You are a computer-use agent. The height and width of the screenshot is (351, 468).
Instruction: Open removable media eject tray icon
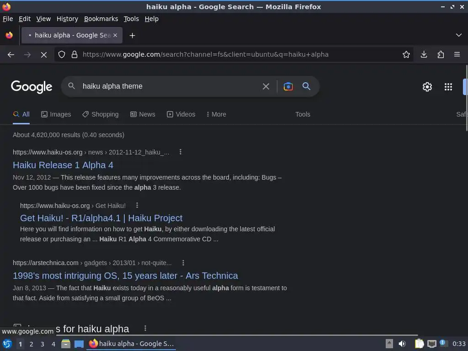[389, 344]
